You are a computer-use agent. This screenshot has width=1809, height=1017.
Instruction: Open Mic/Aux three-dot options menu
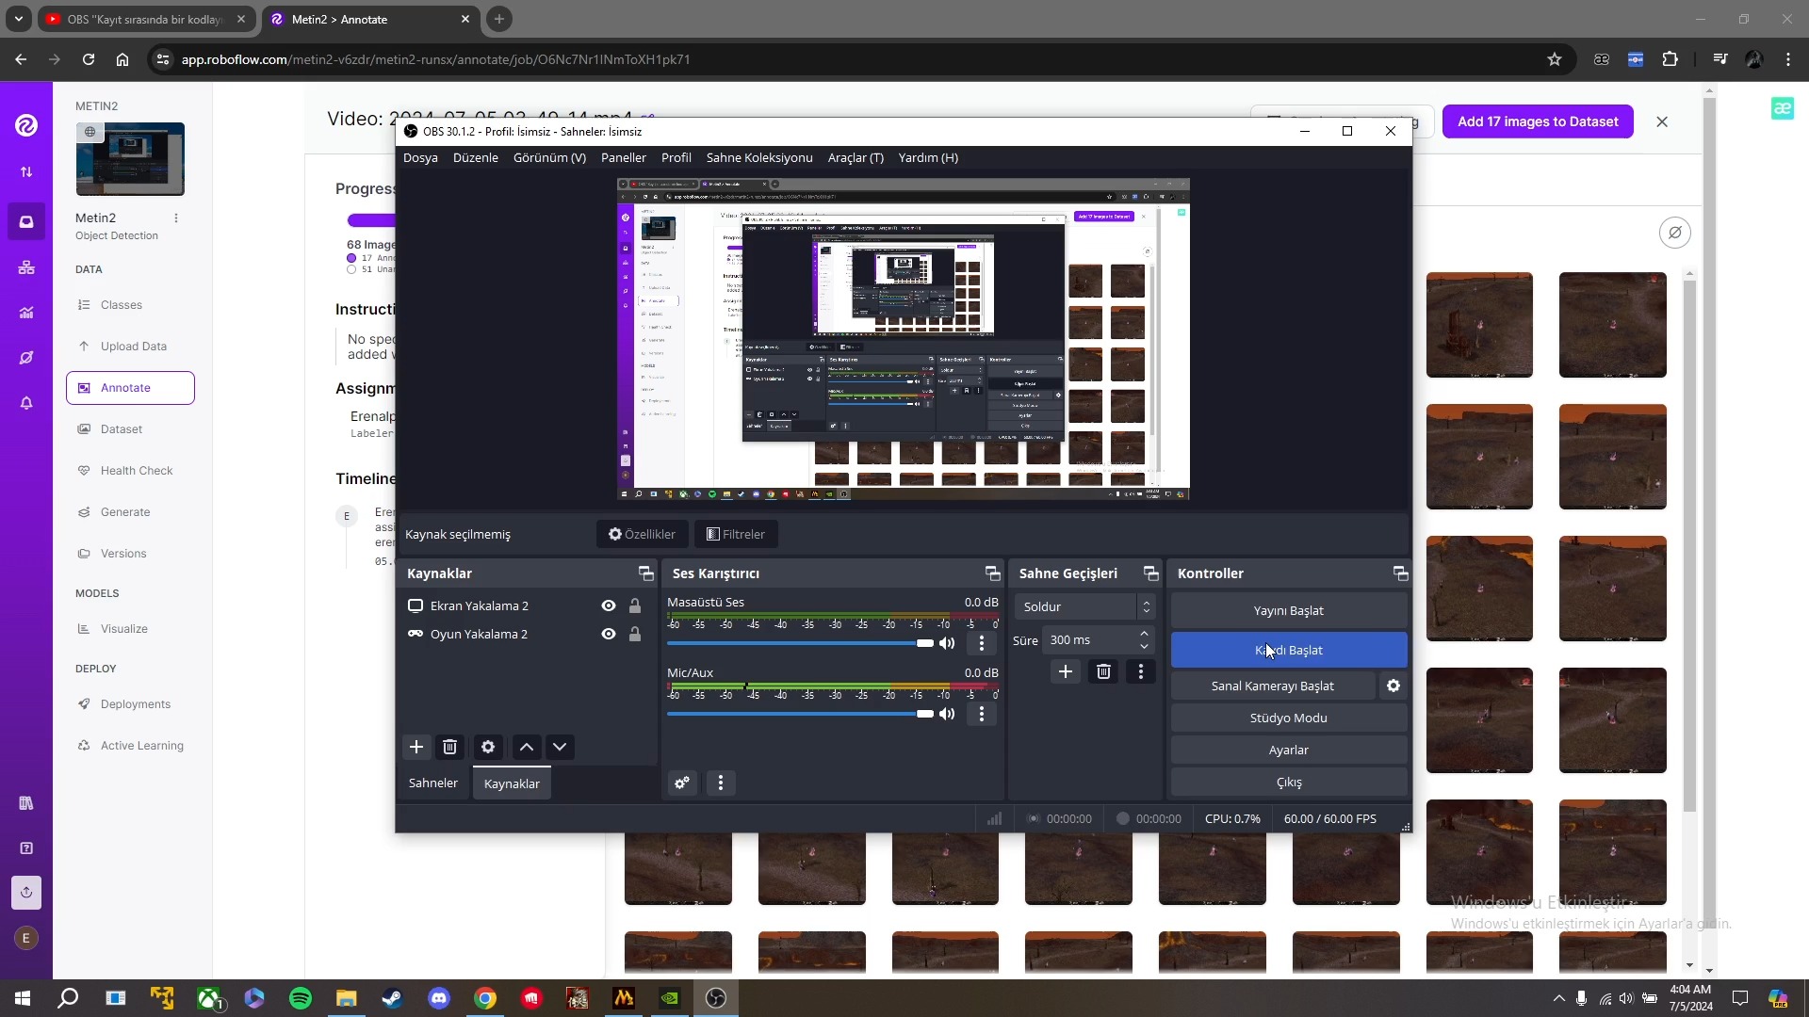(982, 714)
